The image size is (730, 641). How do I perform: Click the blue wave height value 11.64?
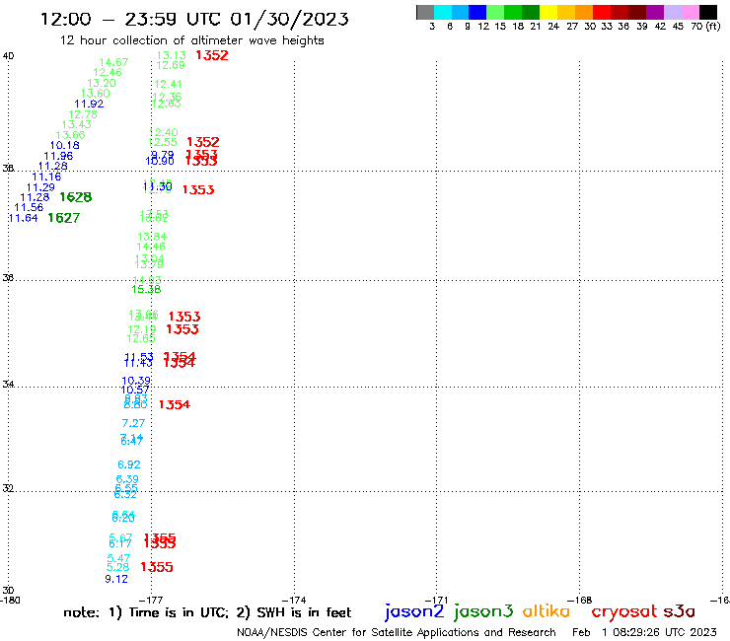(23, 218)
